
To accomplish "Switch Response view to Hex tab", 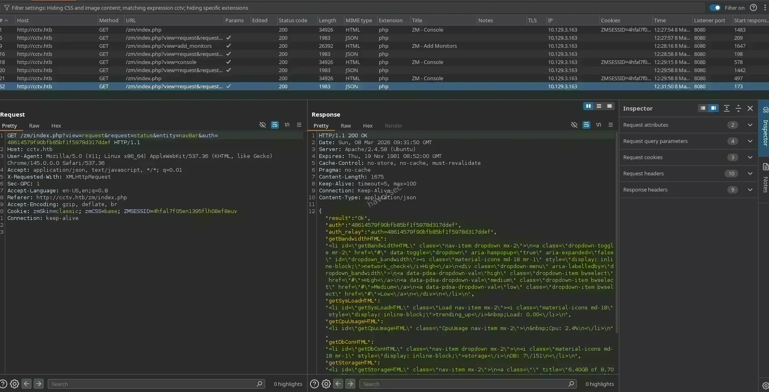I will (368, 126).
